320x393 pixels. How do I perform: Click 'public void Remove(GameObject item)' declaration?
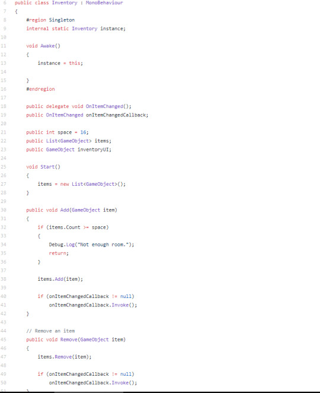tap(76, 340)
